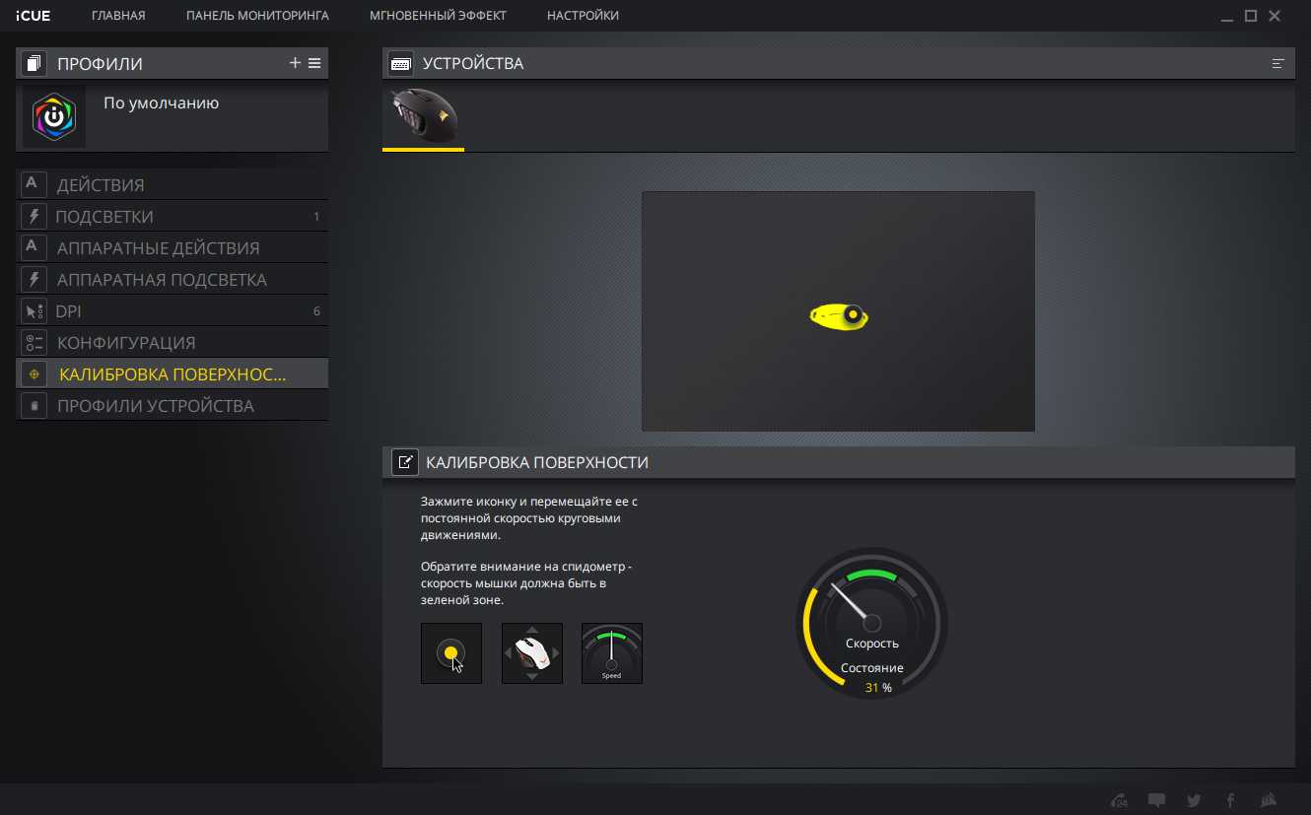This screenshot has height=815, width=1311.
Task: Switch to ПАНЕЛЬ МОНИТОРИНГА tab
Action: (257, 16)
